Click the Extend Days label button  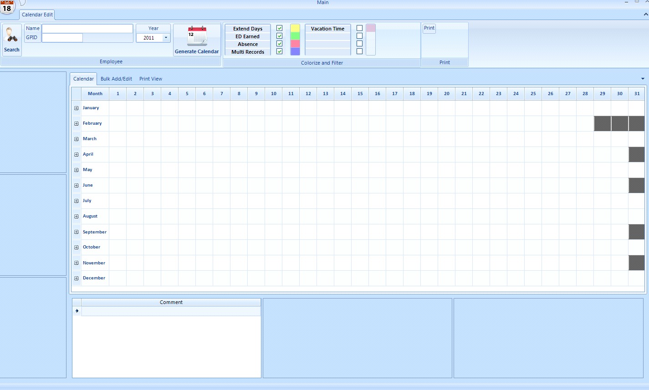tap(248, 29)
